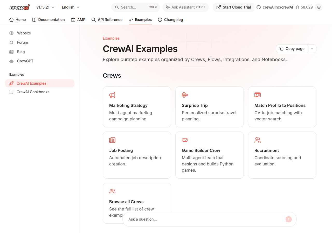332x233 pixels.
Task: Open the Game Builder Crew card
Action: (x=210, y=155)
